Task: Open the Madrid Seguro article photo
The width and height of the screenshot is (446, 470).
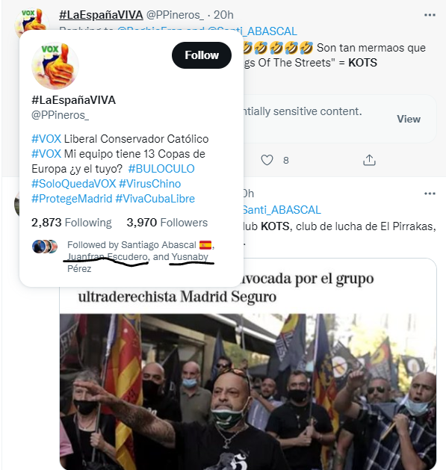Action: [248, 392]
